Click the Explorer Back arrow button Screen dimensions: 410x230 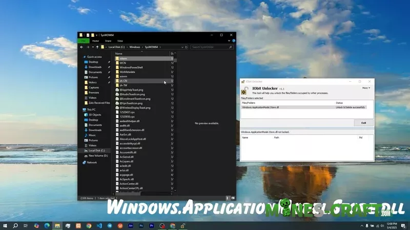point(81,47)
